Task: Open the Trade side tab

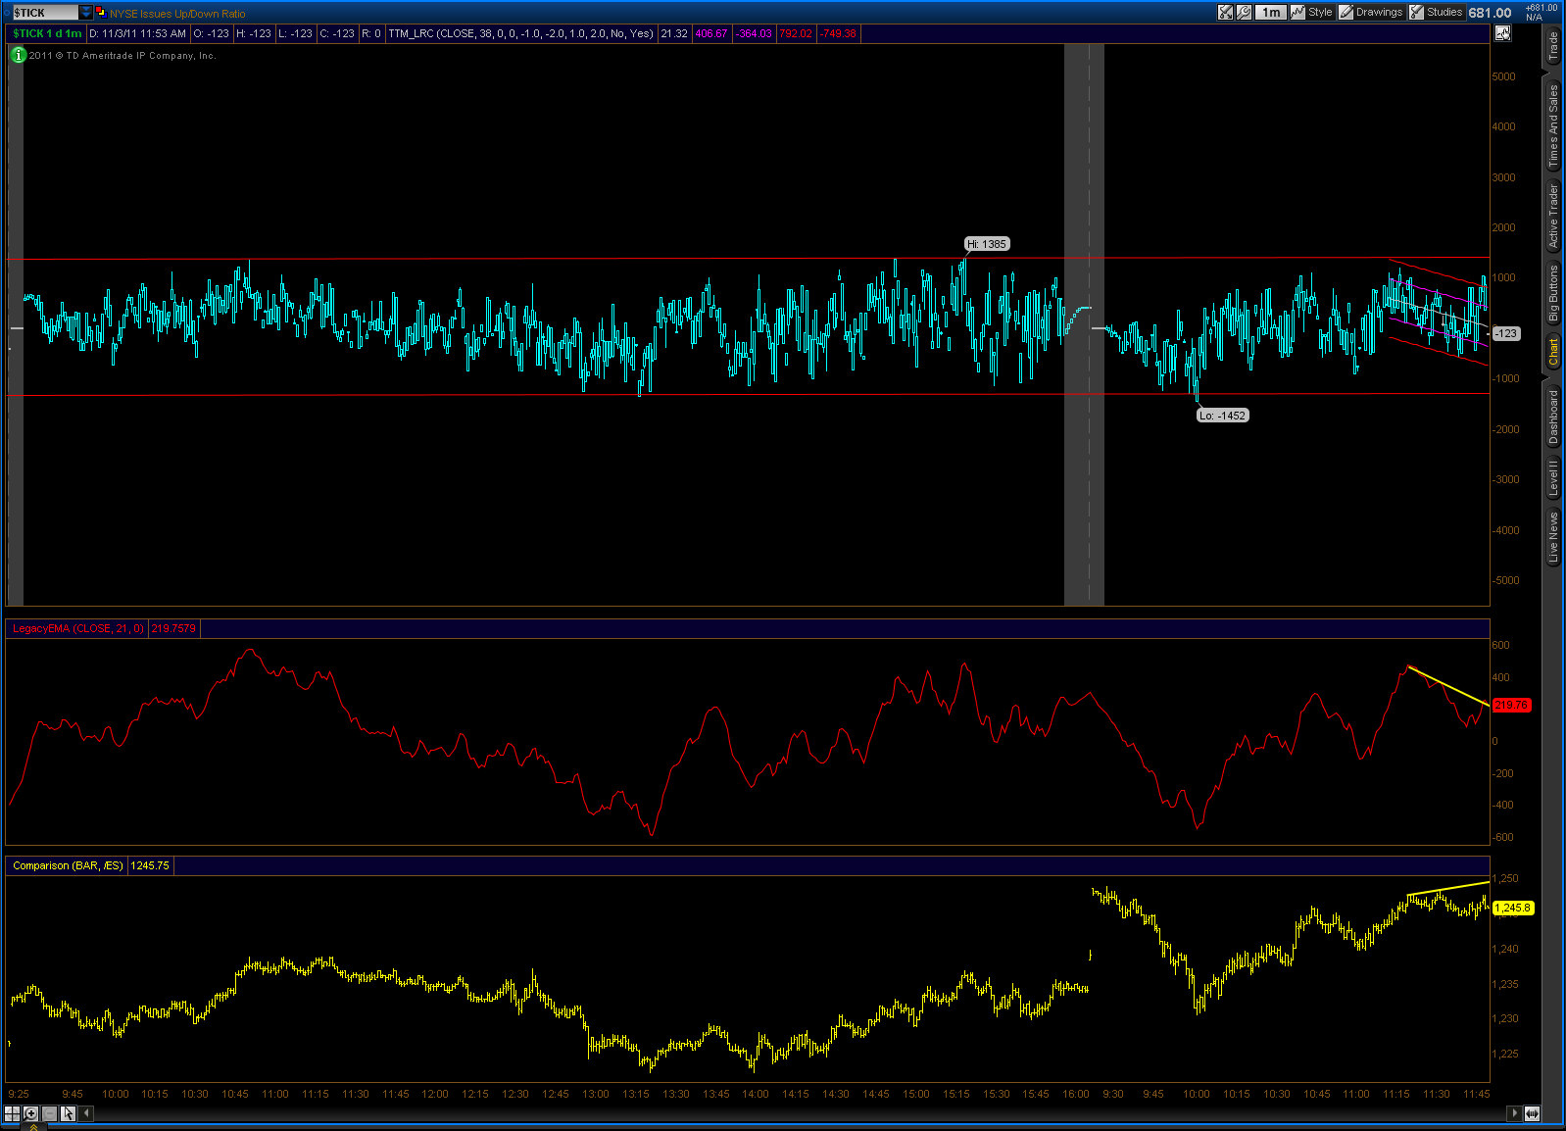Action: pos(1553,46)
